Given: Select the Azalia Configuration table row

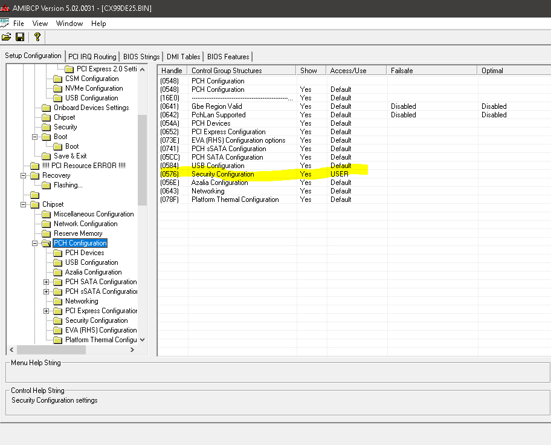Looking at the screenshot, I should (x=354, y=183).
